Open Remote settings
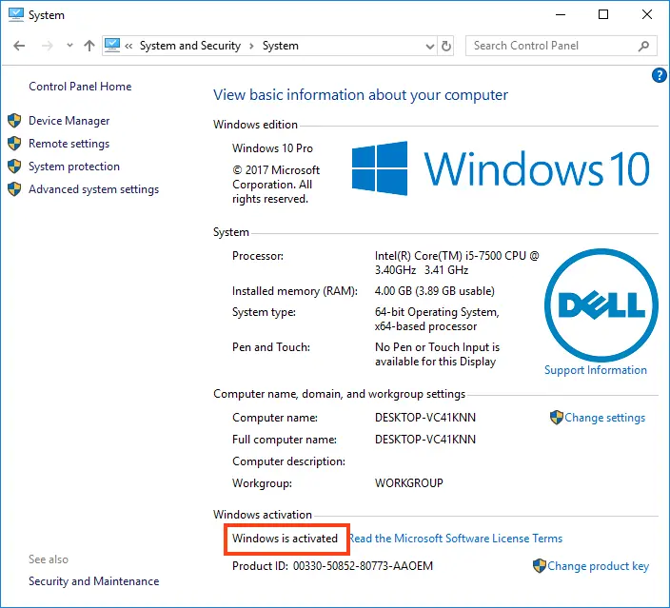The height and width of the screenshot is (608, 670). 69,144
